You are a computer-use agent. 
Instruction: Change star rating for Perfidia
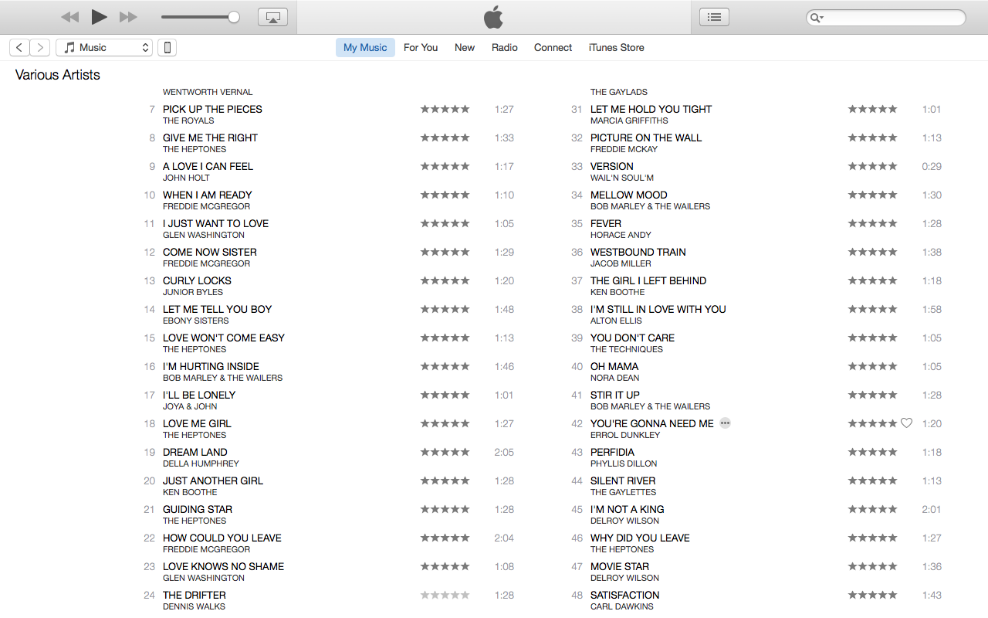pos(872,452)
